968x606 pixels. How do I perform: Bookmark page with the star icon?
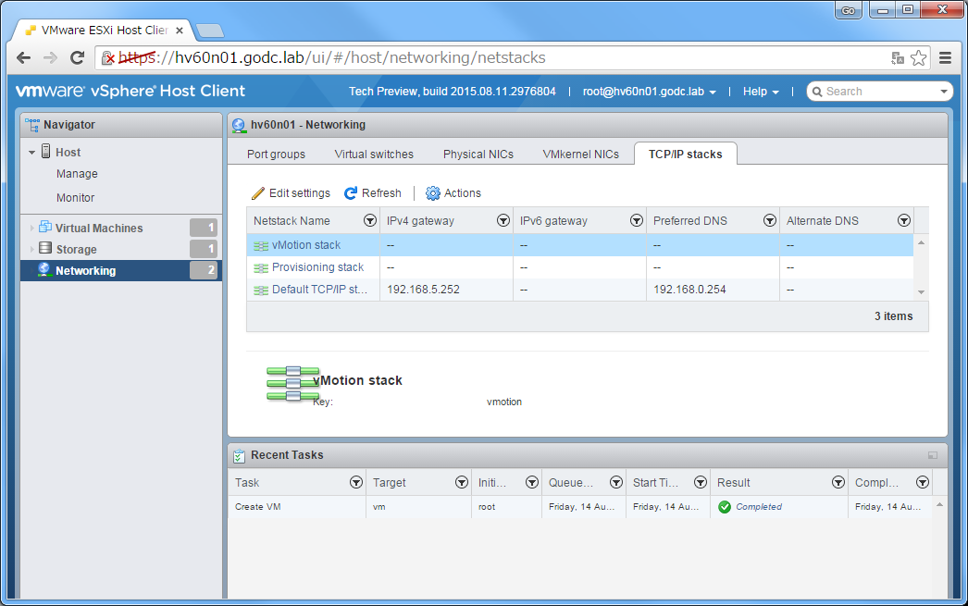click(919, 58)
